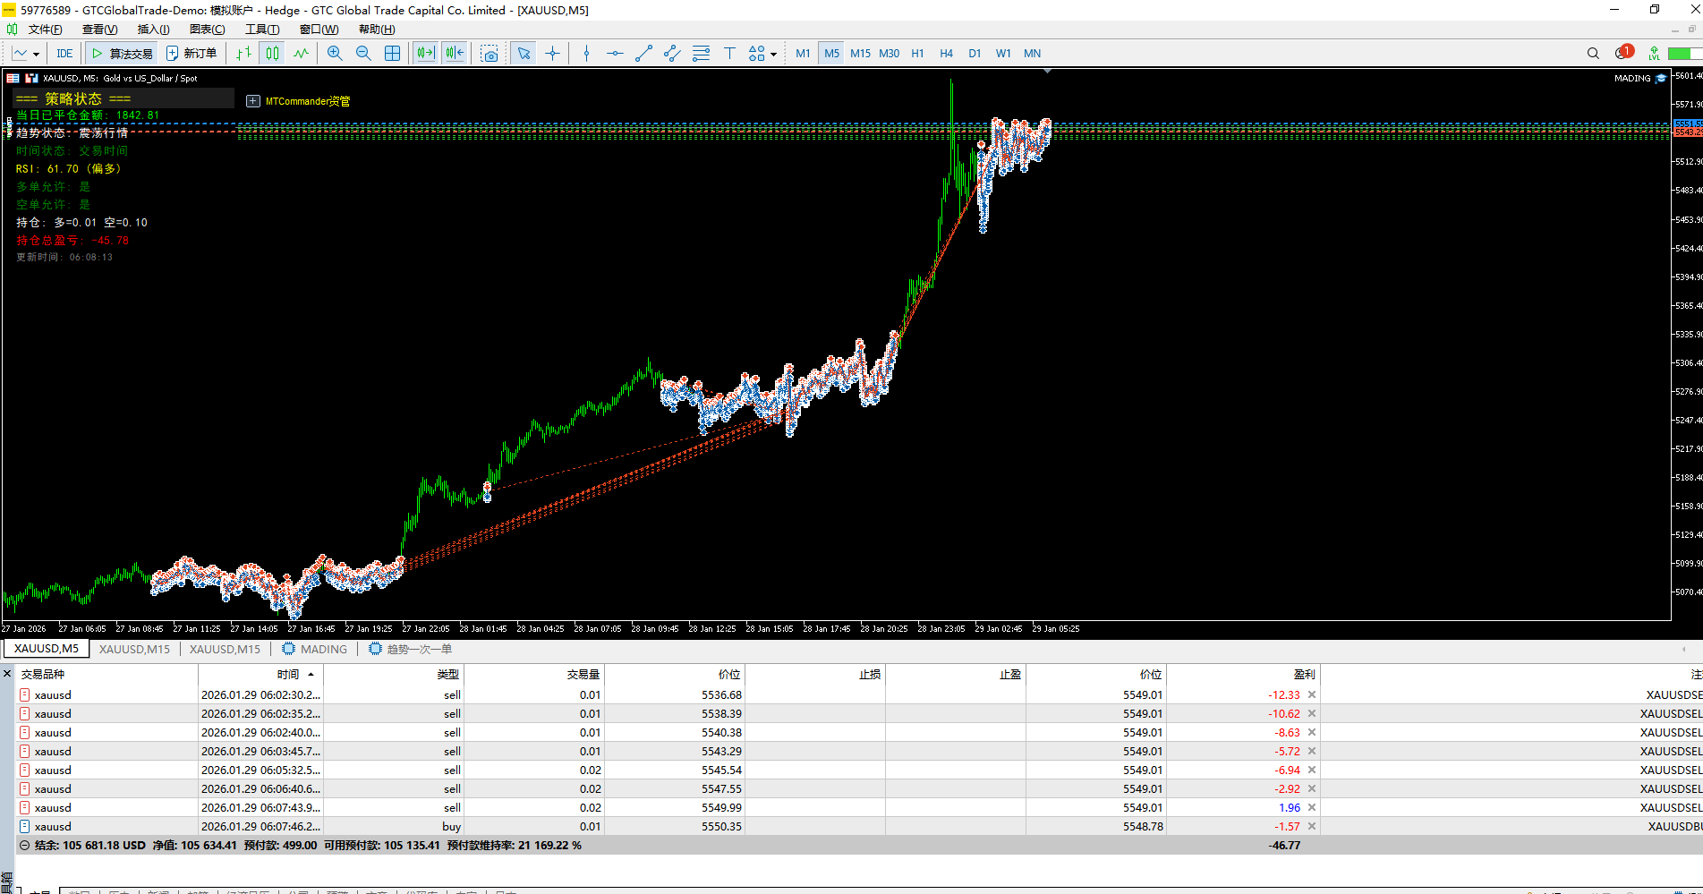Switch chart to line chart style
This screenshot has width=1703, height=894.
(x=301, y=54)
